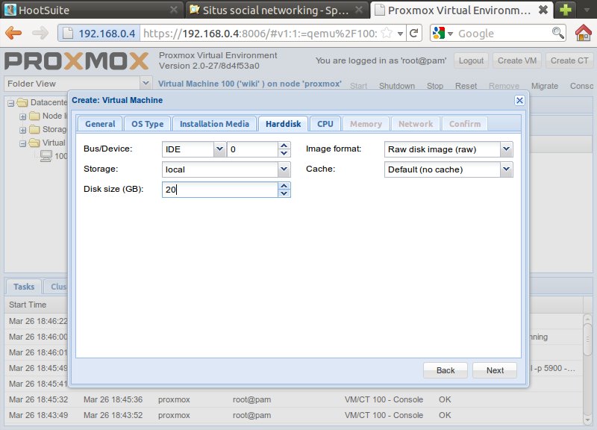
Task: Open the Image format dropdown
Action: 507,149
